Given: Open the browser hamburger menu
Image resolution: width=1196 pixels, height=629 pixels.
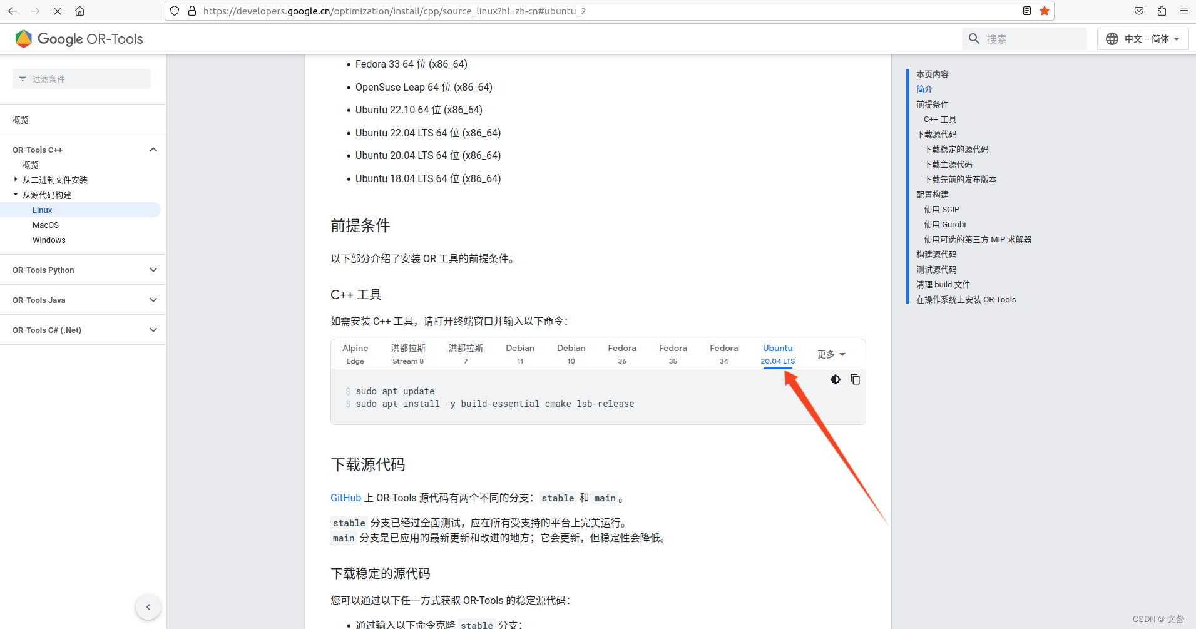Looking at the screenshot, I should tap(1184, 11).
